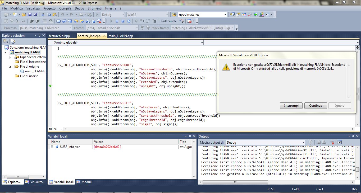Open the Thread principale dropdown
361x193 pixels.
[x=137, y=28]
